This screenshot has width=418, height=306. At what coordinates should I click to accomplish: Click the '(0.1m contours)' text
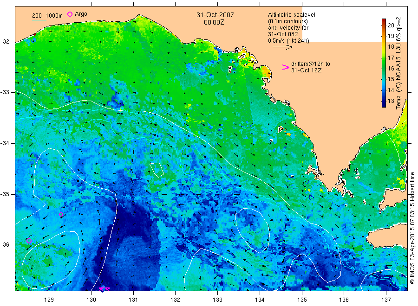[x=288, y=21]
